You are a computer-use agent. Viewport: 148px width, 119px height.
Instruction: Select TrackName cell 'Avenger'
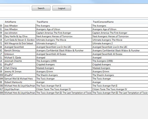[x=64, y=82]
